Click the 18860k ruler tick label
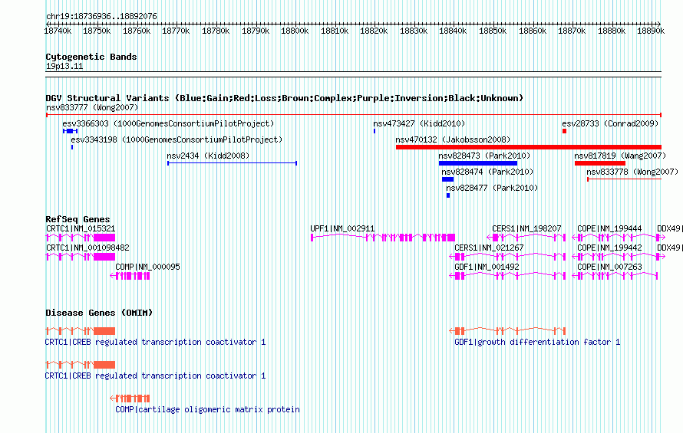Screen dimensions: 683x433 [533, 31]
